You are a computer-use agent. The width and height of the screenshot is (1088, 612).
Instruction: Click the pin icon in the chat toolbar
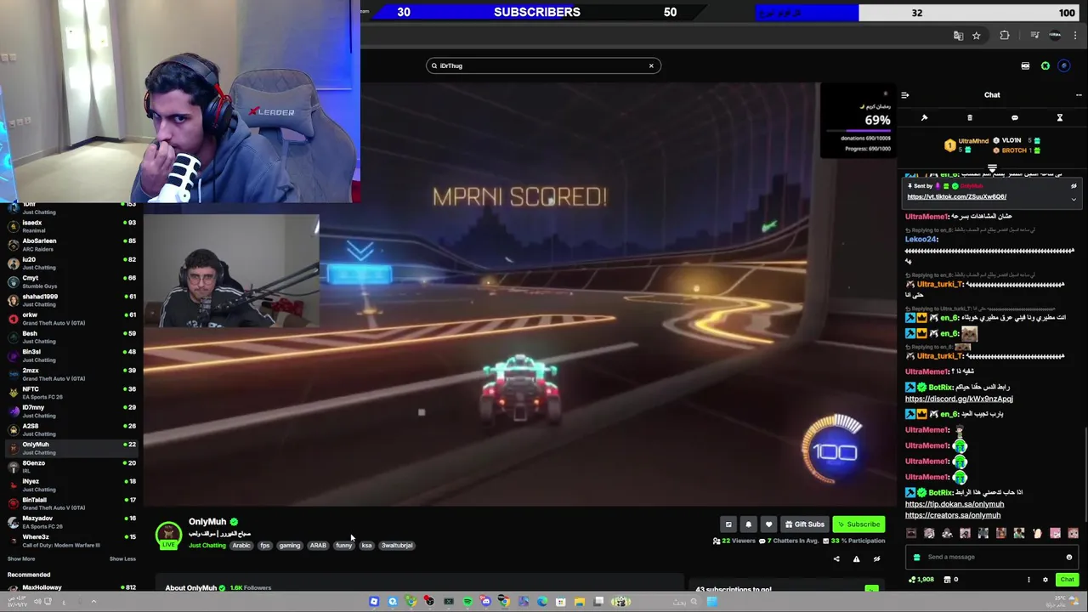924,118
